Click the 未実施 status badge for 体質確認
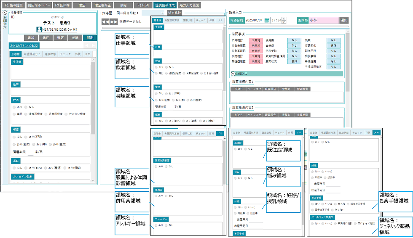 [255, 40]
